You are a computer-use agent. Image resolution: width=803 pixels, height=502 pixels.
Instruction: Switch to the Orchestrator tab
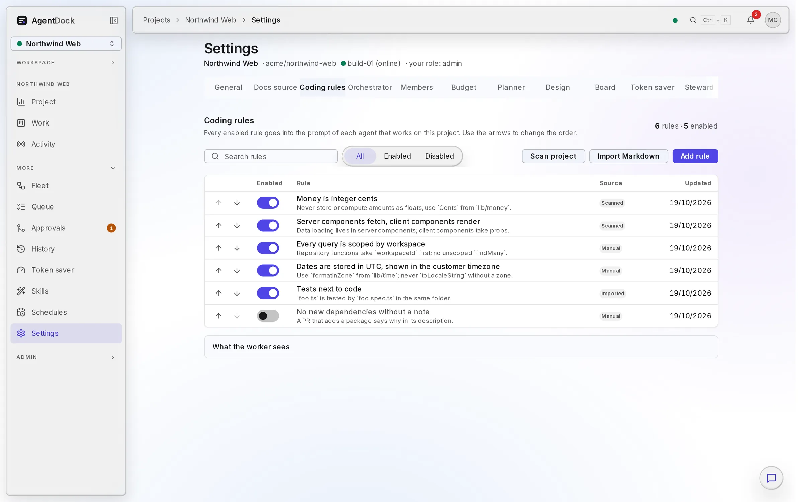pos(370,87)
